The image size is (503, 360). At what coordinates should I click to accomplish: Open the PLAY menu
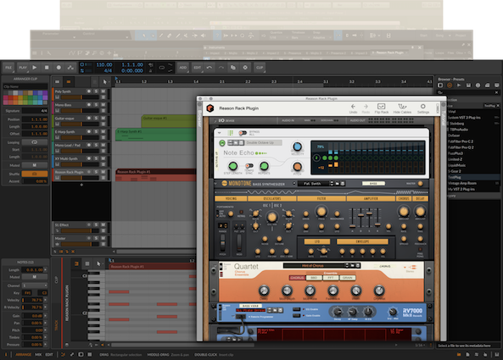[x=23, y=68]
